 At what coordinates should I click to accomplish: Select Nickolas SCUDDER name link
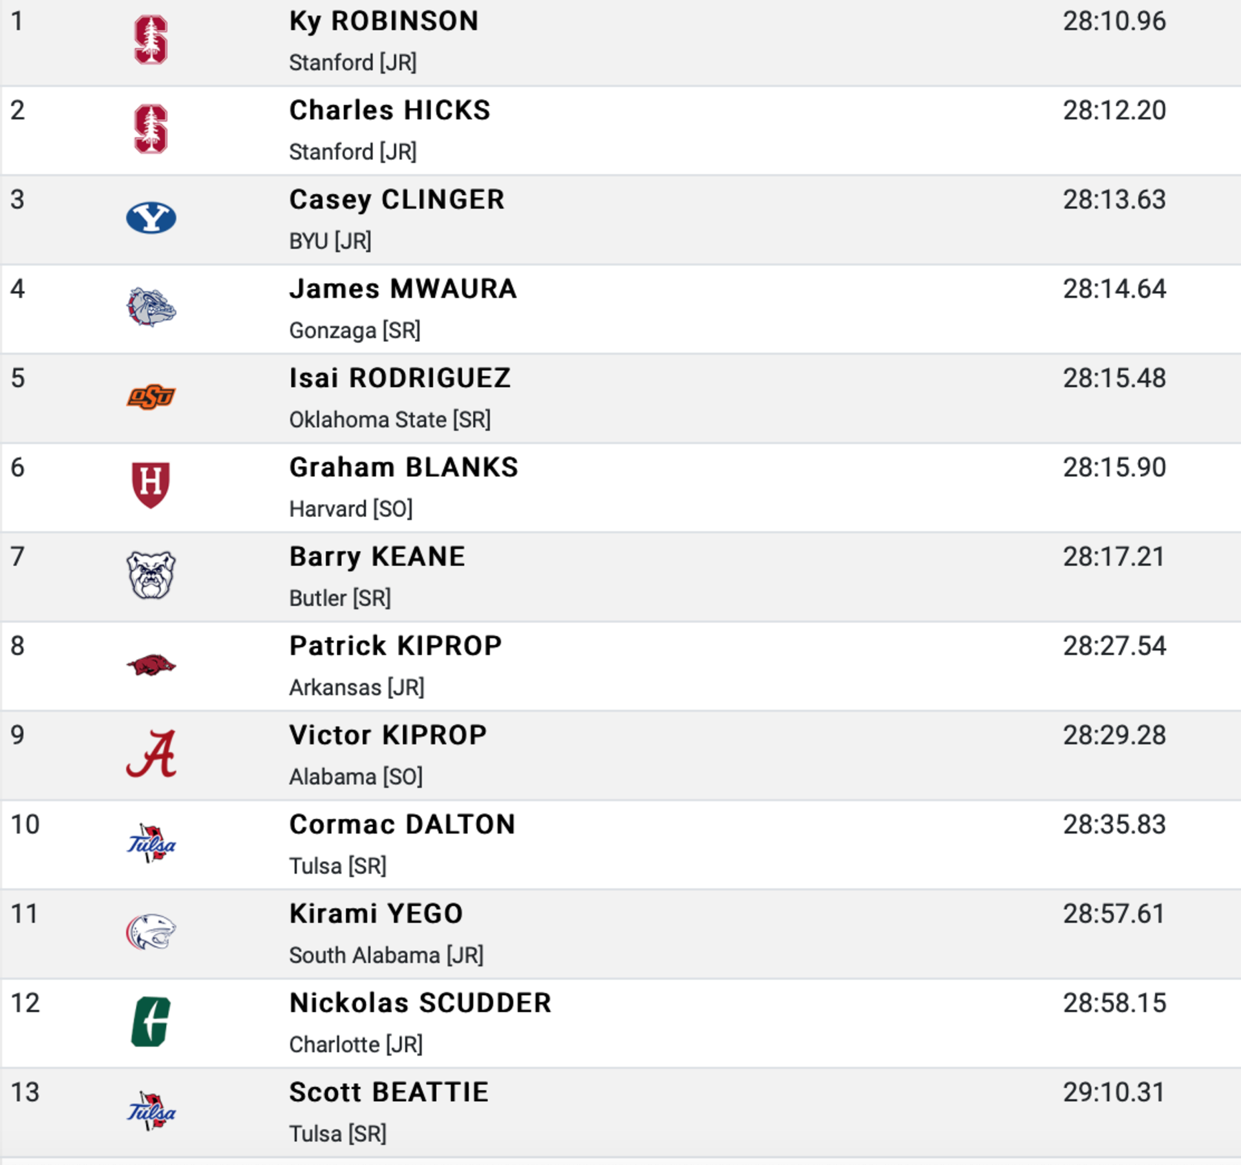[x=421, y=1003]
